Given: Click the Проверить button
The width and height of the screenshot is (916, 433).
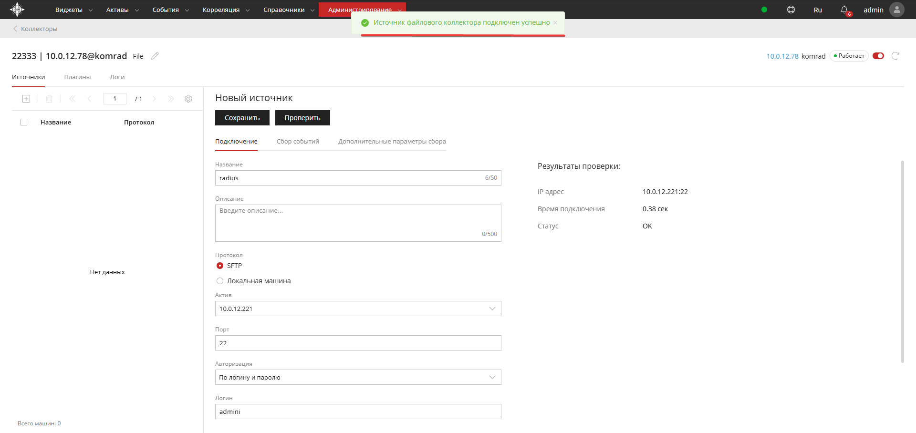Looking at the screenshot, I should pos(302,118).
